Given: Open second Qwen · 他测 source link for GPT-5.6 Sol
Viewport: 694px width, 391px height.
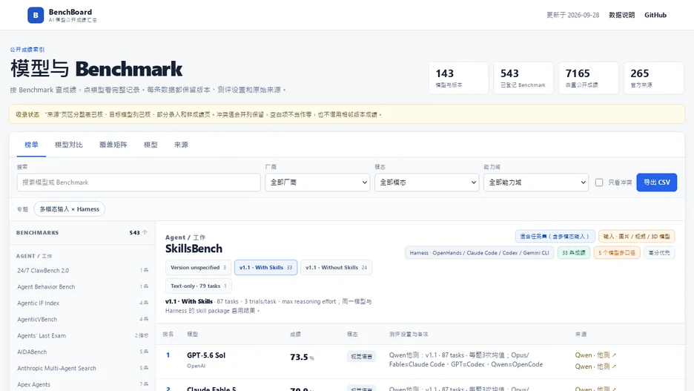Looking at the screenshot, I should point(595,367).
